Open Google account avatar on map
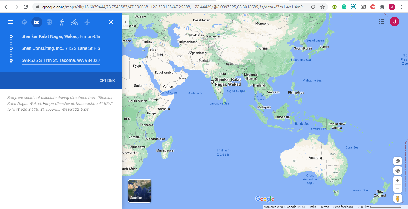The width and height of the screenshot is (408, 209). 395,21
